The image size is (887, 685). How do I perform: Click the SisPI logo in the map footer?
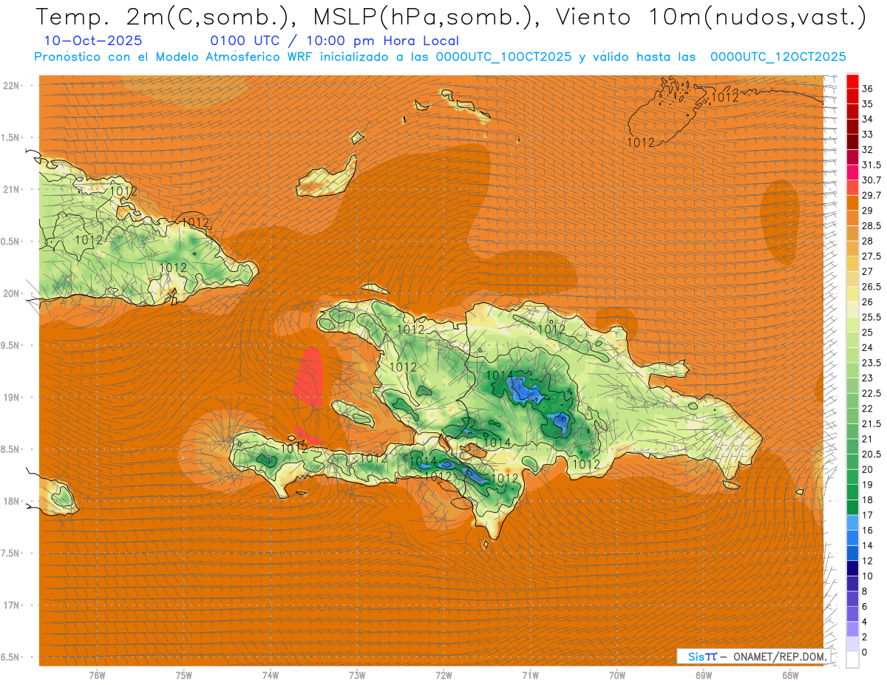(701, 656)
